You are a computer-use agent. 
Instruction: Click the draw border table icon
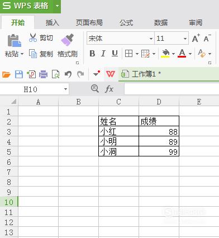tap(145, 54)
